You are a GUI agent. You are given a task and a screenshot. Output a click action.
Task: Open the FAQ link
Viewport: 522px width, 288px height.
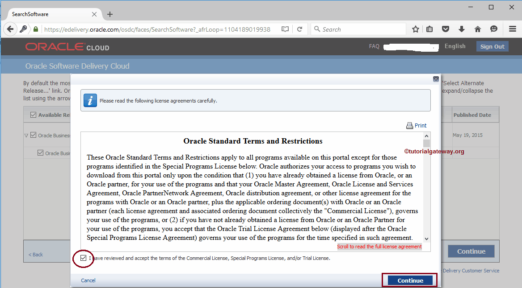click(374, 46)
